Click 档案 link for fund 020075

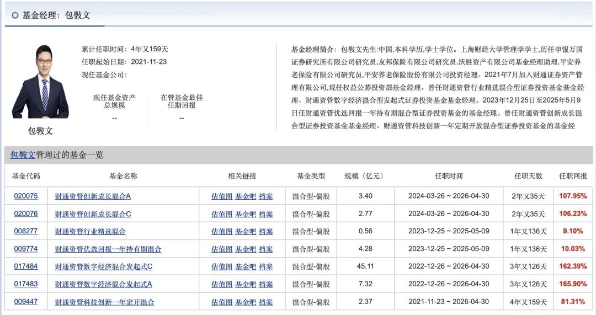click(265, 196)
